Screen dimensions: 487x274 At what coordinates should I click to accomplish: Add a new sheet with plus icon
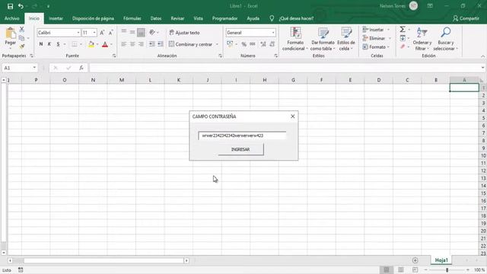point(415,260)
